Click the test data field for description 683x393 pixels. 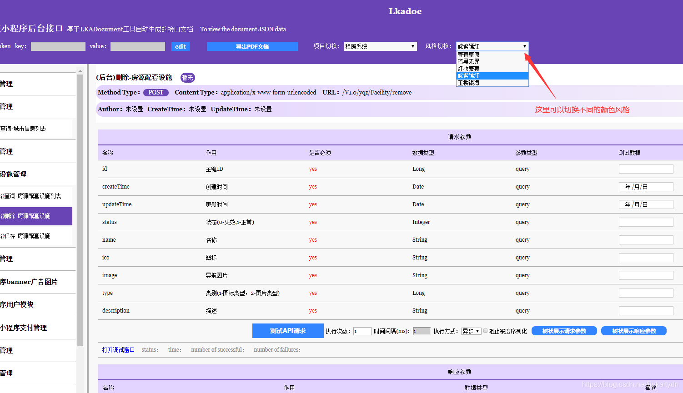(646, 311)
